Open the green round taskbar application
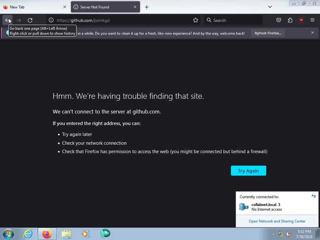Image resolution: width=320 pixels, height=240 pixels. coord(105,233)
